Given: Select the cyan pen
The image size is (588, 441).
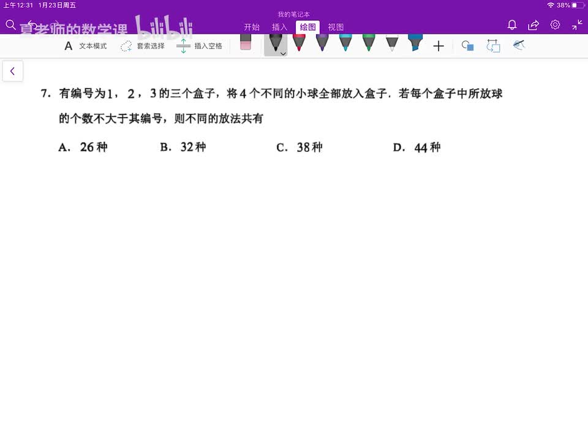Looking at the screenshot, I should click(x=345, y=43).
